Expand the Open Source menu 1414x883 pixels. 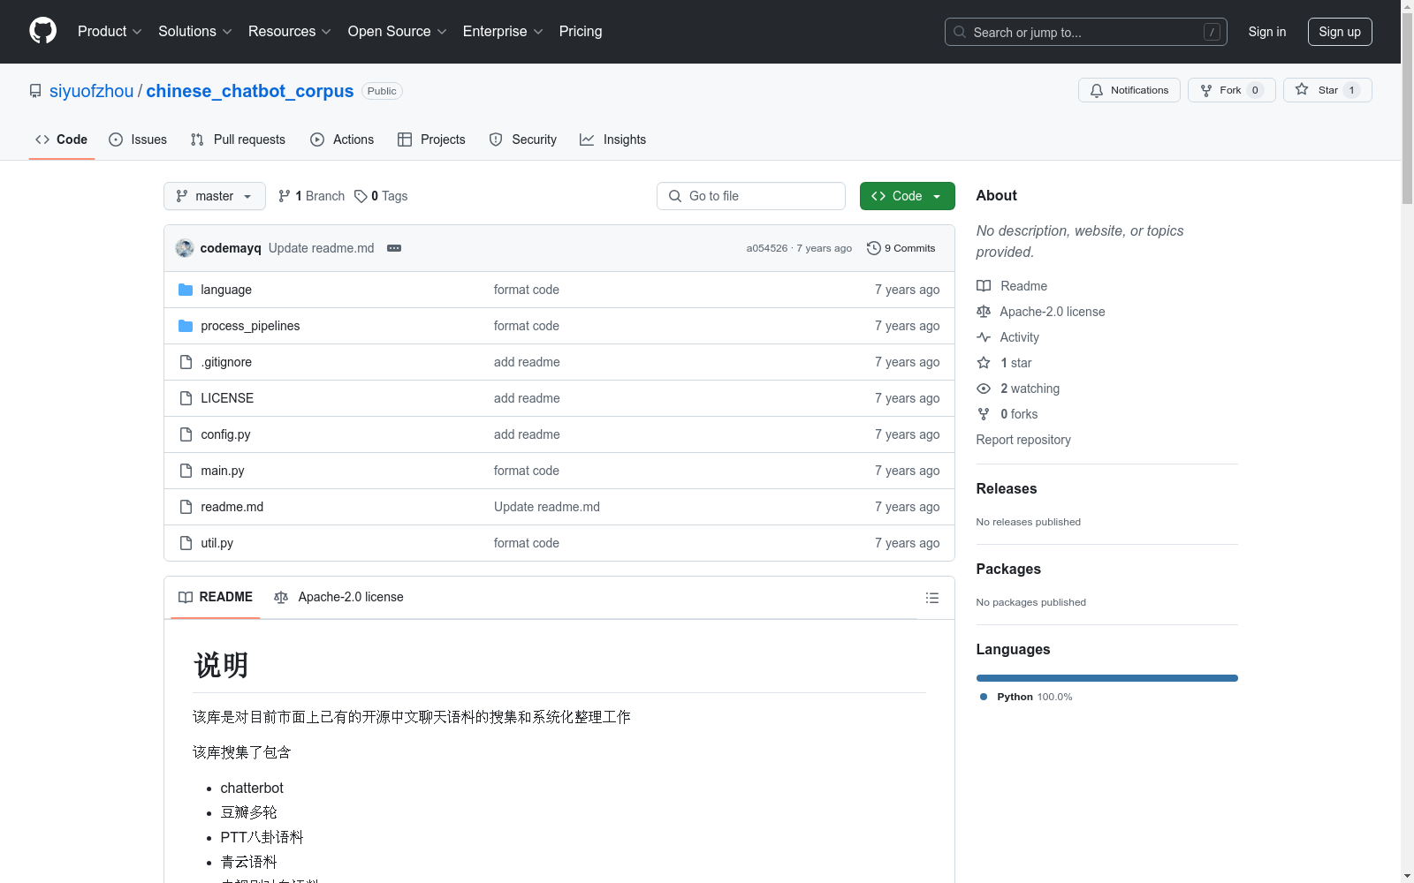(x=398, y=31)
